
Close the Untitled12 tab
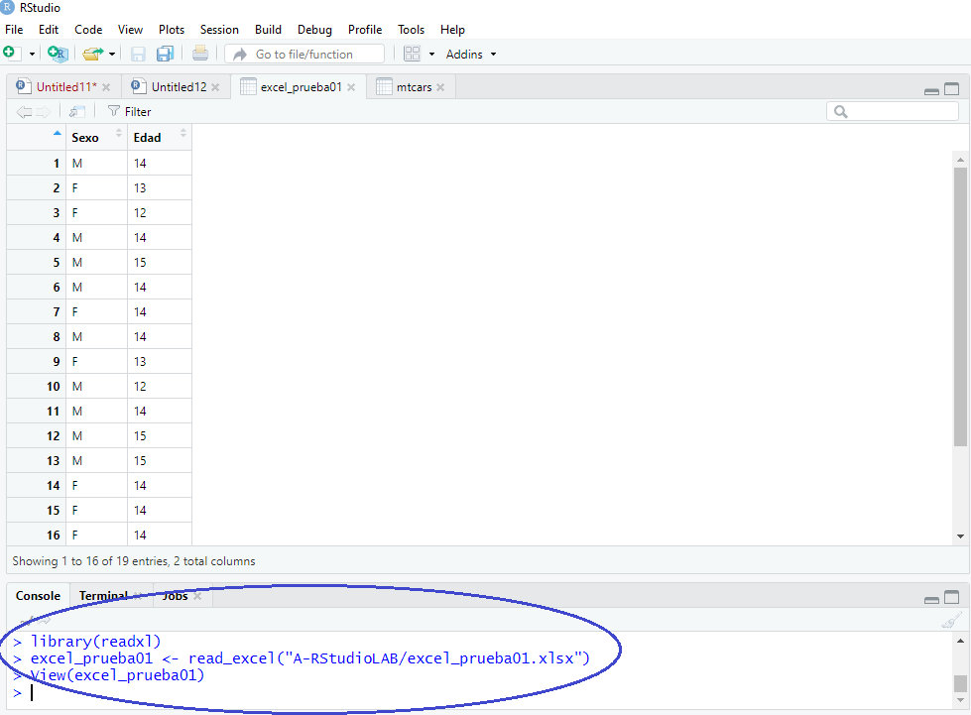[x=216, y=86]
